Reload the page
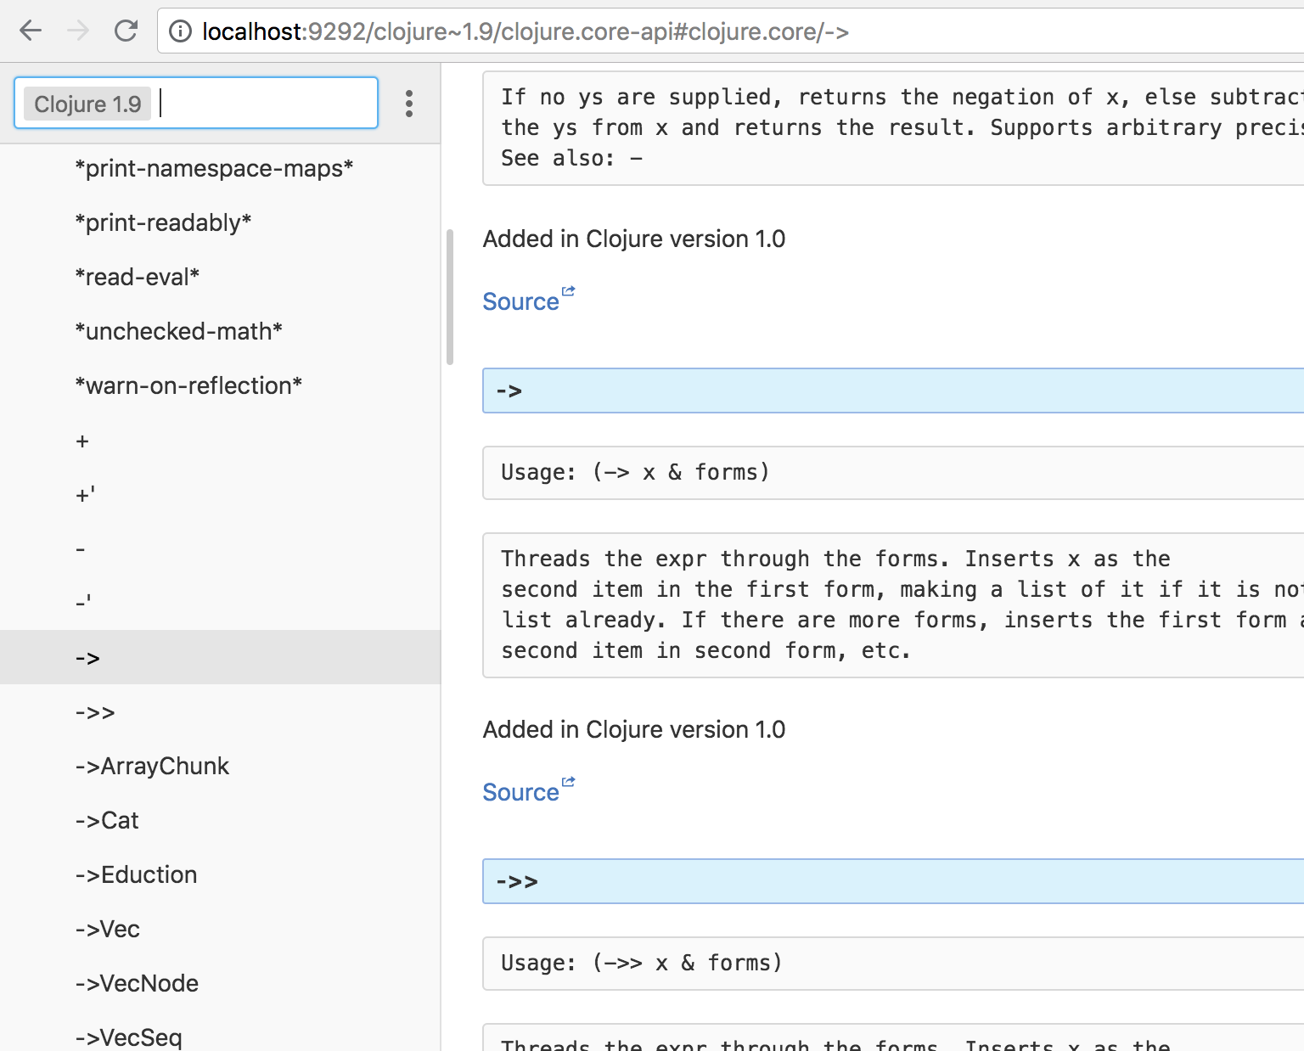 [x=126, y=31]
